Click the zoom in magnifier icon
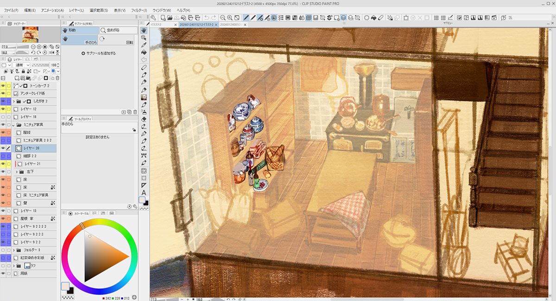Viewport: 556px width, 301px height. (x=229, y=18)
